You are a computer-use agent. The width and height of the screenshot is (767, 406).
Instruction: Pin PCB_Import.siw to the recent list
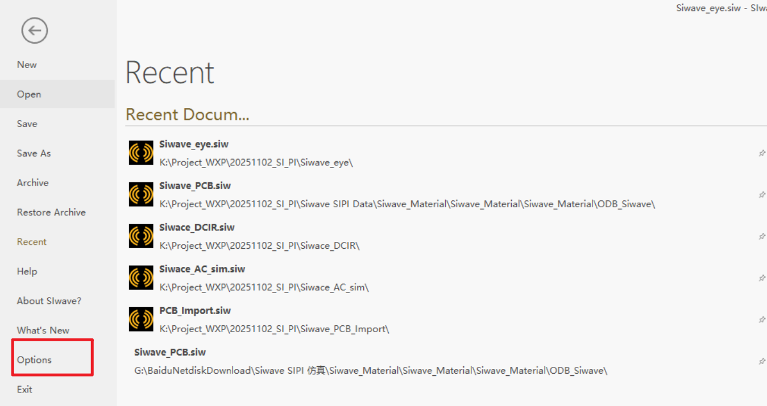tap(762, 319)
